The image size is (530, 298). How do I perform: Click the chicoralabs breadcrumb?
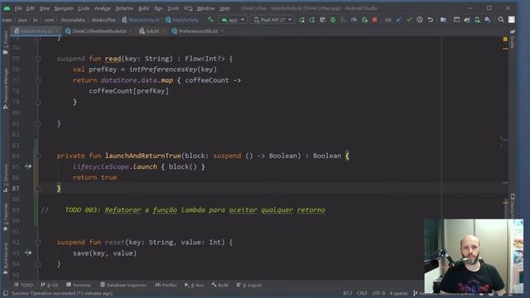pos(73,20)
